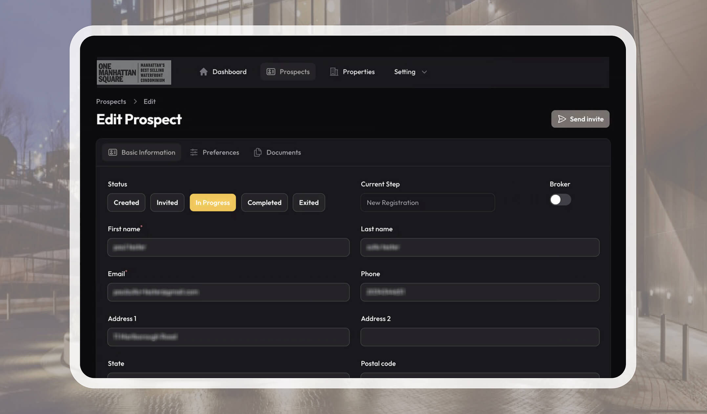Click the sliders icon beside Preferences
Viewport: 707px width, 414px height.
coord(194,153)
